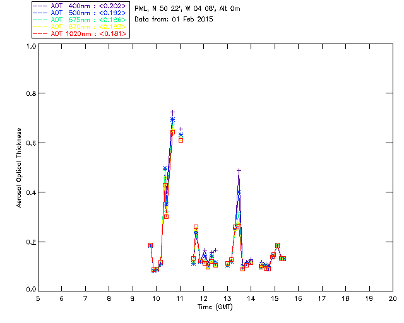404x323 pixels.
Task: Click the 0.6 y-axis tick label
Action: point(31,143)
